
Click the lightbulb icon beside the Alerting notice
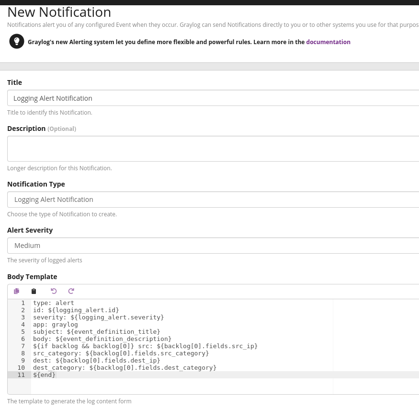[x=17, y=42]
